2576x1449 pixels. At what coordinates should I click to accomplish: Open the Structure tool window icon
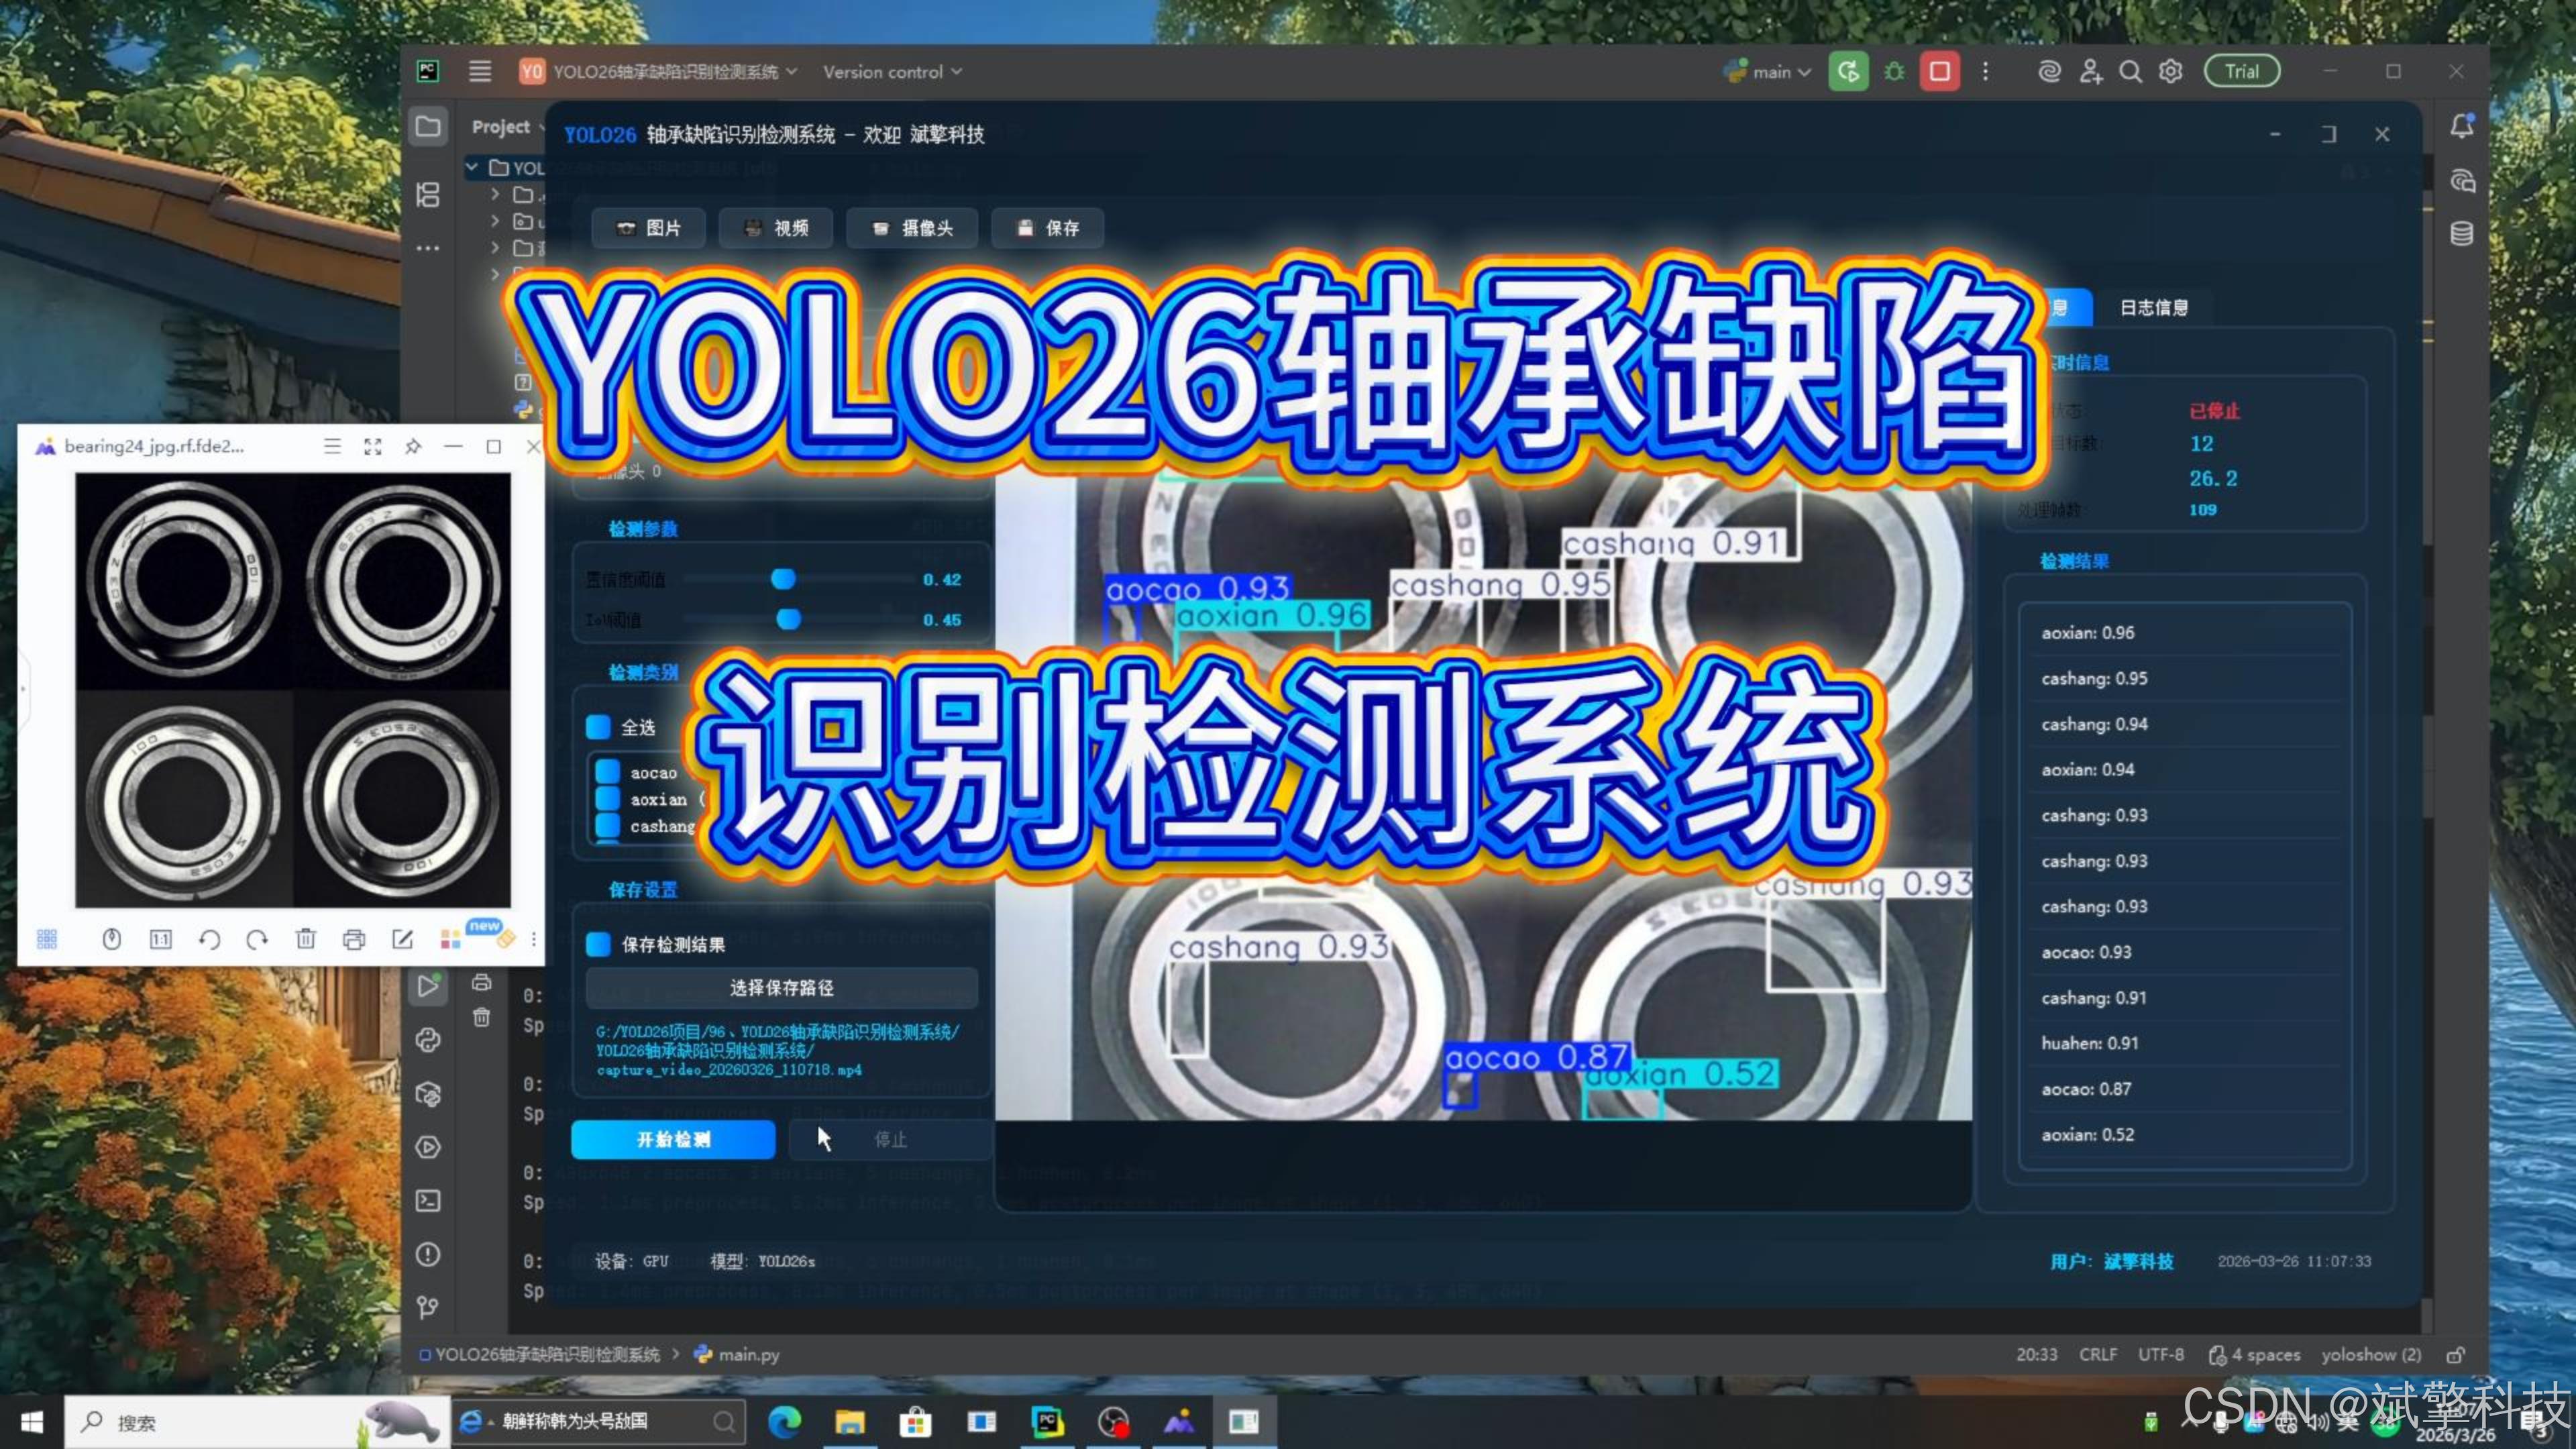[x=428, y=194]
